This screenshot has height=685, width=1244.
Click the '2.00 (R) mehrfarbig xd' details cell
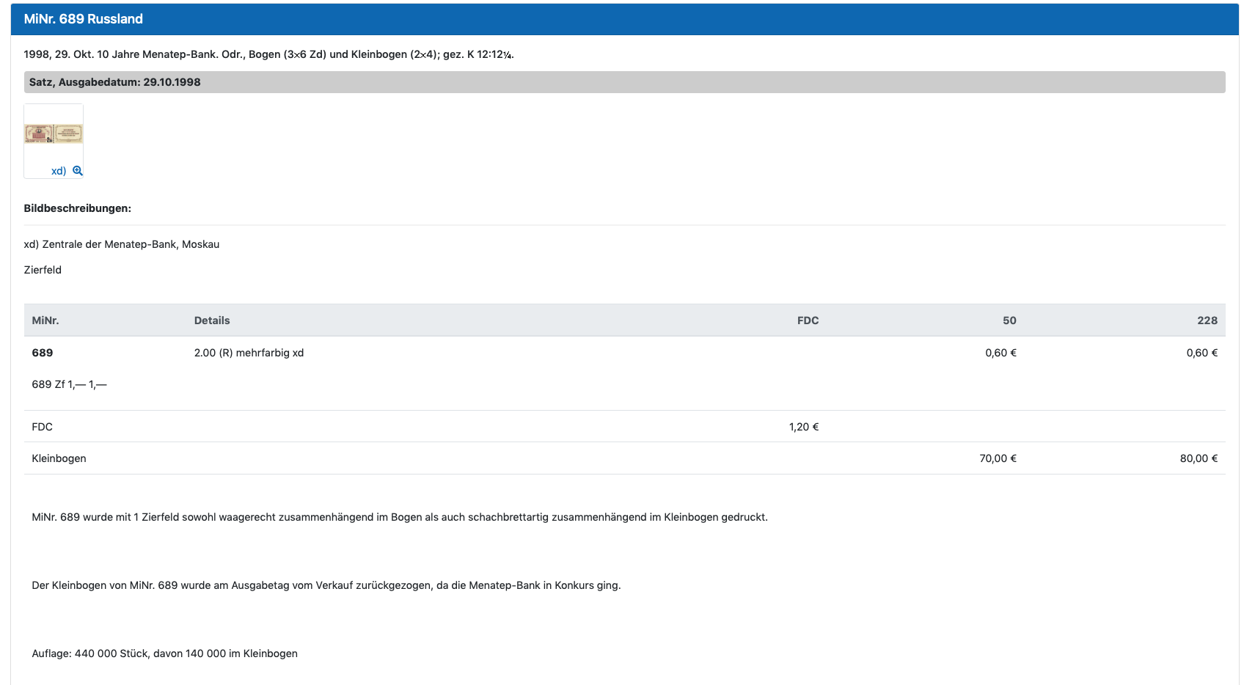(249, 353)
